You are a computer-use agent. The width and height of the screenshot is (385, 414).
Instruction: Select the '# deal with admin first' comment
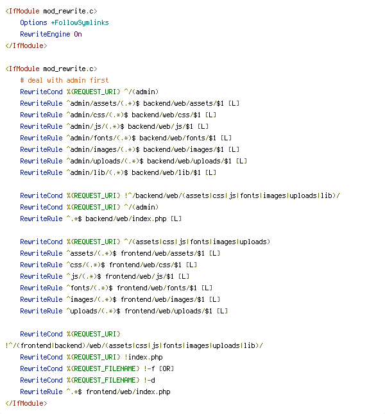click(65, 80)
